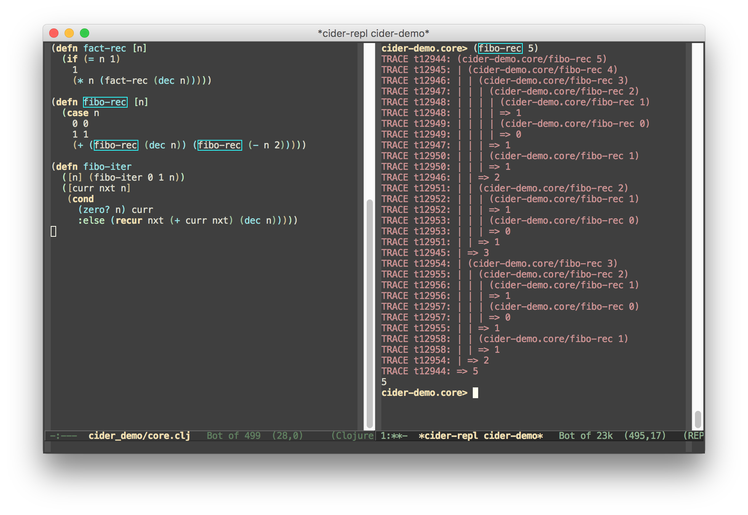748x515 pixels.
Task: Place cursor at empty REPL prompt
Action: click(x=475, y=393)
